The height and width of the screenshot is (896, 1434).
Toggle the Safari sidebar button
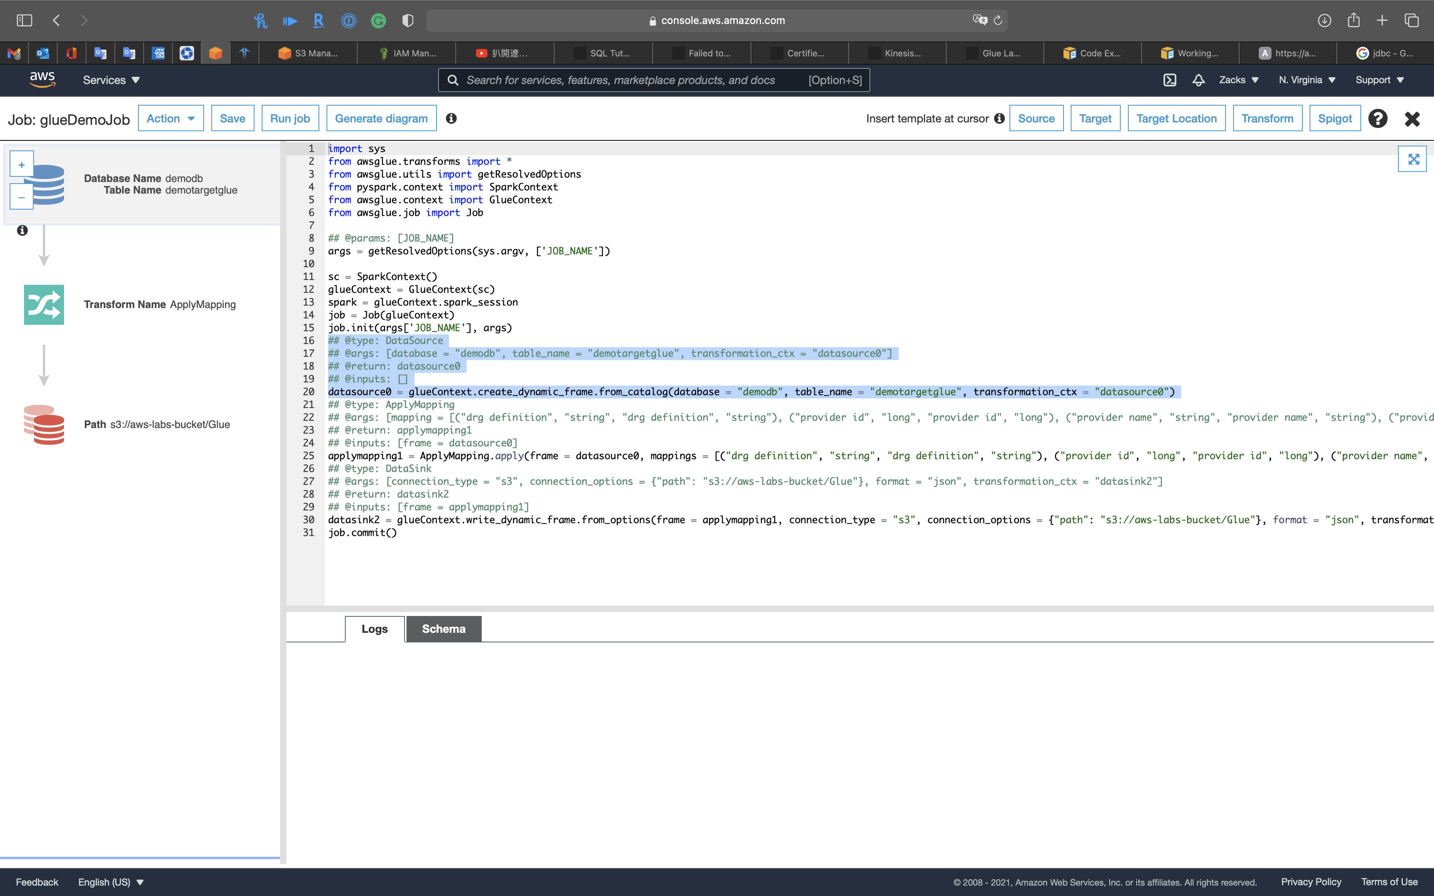(24, 20)
